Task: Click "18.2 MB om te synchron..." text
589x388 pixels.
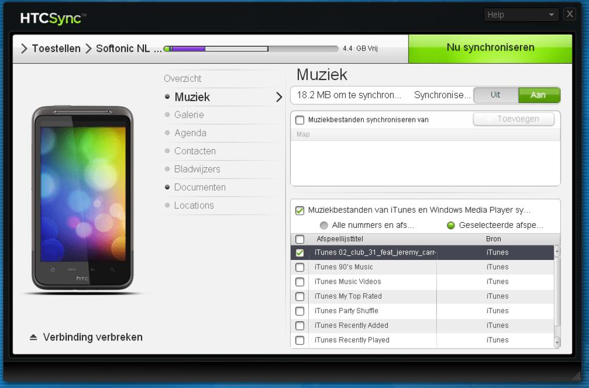Action: coord(349,95)
